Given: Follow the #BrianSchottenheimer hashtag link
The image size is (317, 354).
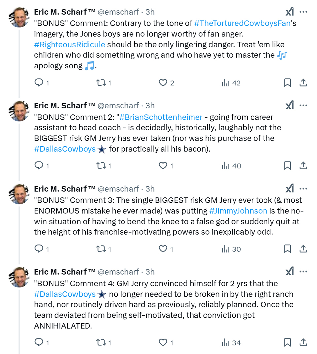Looking at the screenshot, I should click(161, 117).
